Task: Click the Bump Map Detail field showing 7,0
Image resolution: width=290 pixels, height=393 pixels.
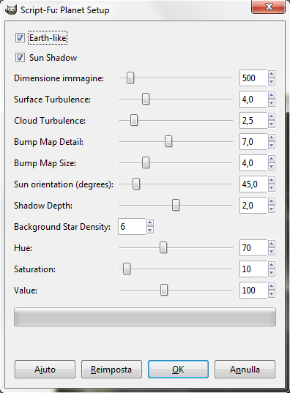Action: (x=253, y=142)
